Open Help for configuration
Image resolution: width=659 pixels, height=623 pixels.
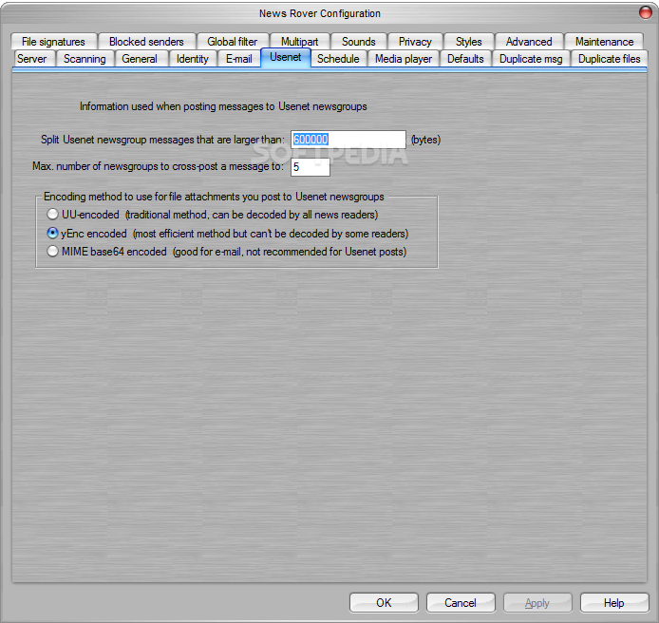click(x=614, y=603)
